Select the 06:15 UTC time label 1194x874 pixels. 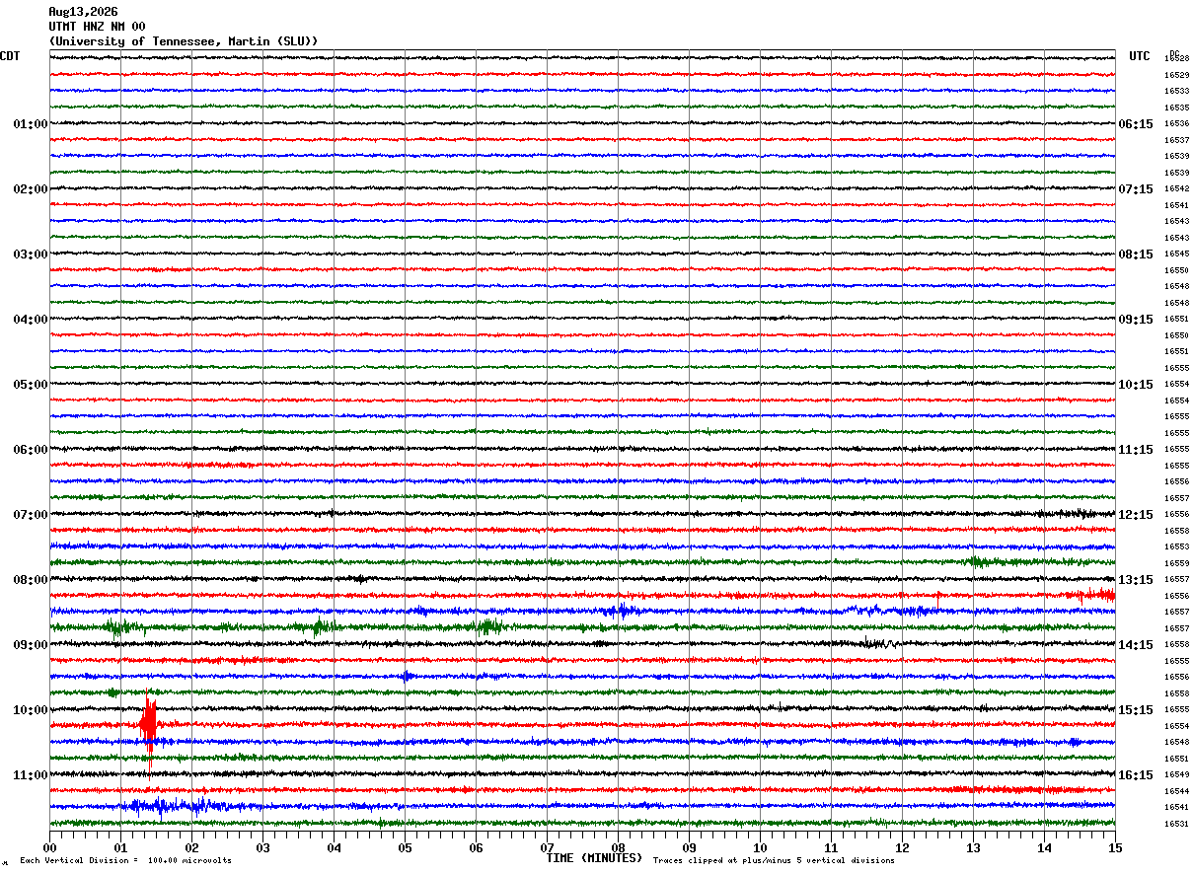[x=1136, y=124]
